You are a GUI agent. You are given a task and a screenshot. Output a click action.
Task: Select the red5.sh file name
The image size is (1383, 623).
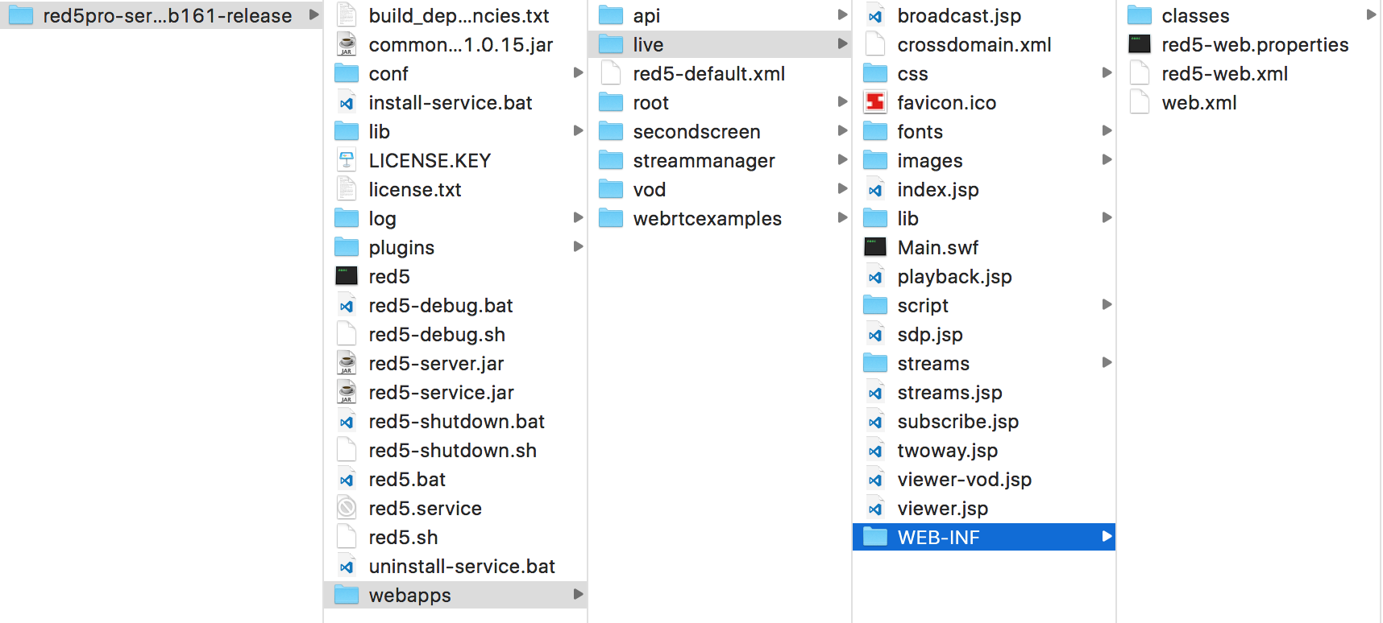coord(403,537)
